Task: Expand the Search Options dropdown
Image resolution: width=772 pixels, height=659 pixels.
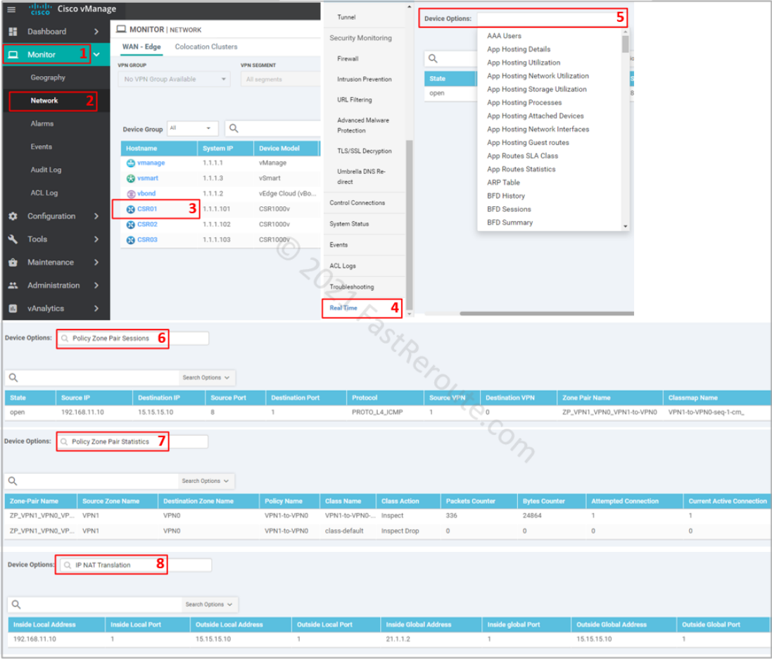Action: (x=206, y=377)
